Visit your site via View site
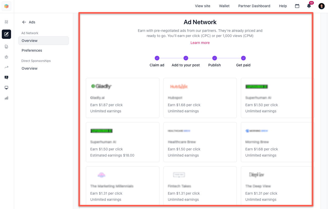Viewport: 328px width, 209px height. click(x=203, y=6)
